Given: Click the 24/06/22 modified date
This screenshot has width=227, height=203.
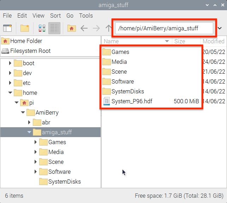Looking at the screenshot, I should (214, 62).
